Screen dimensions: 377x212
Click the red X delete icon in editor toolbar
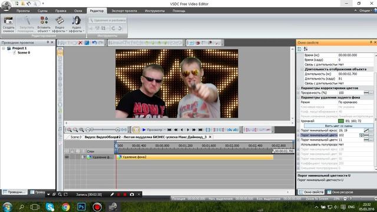(x=81, y=43)
